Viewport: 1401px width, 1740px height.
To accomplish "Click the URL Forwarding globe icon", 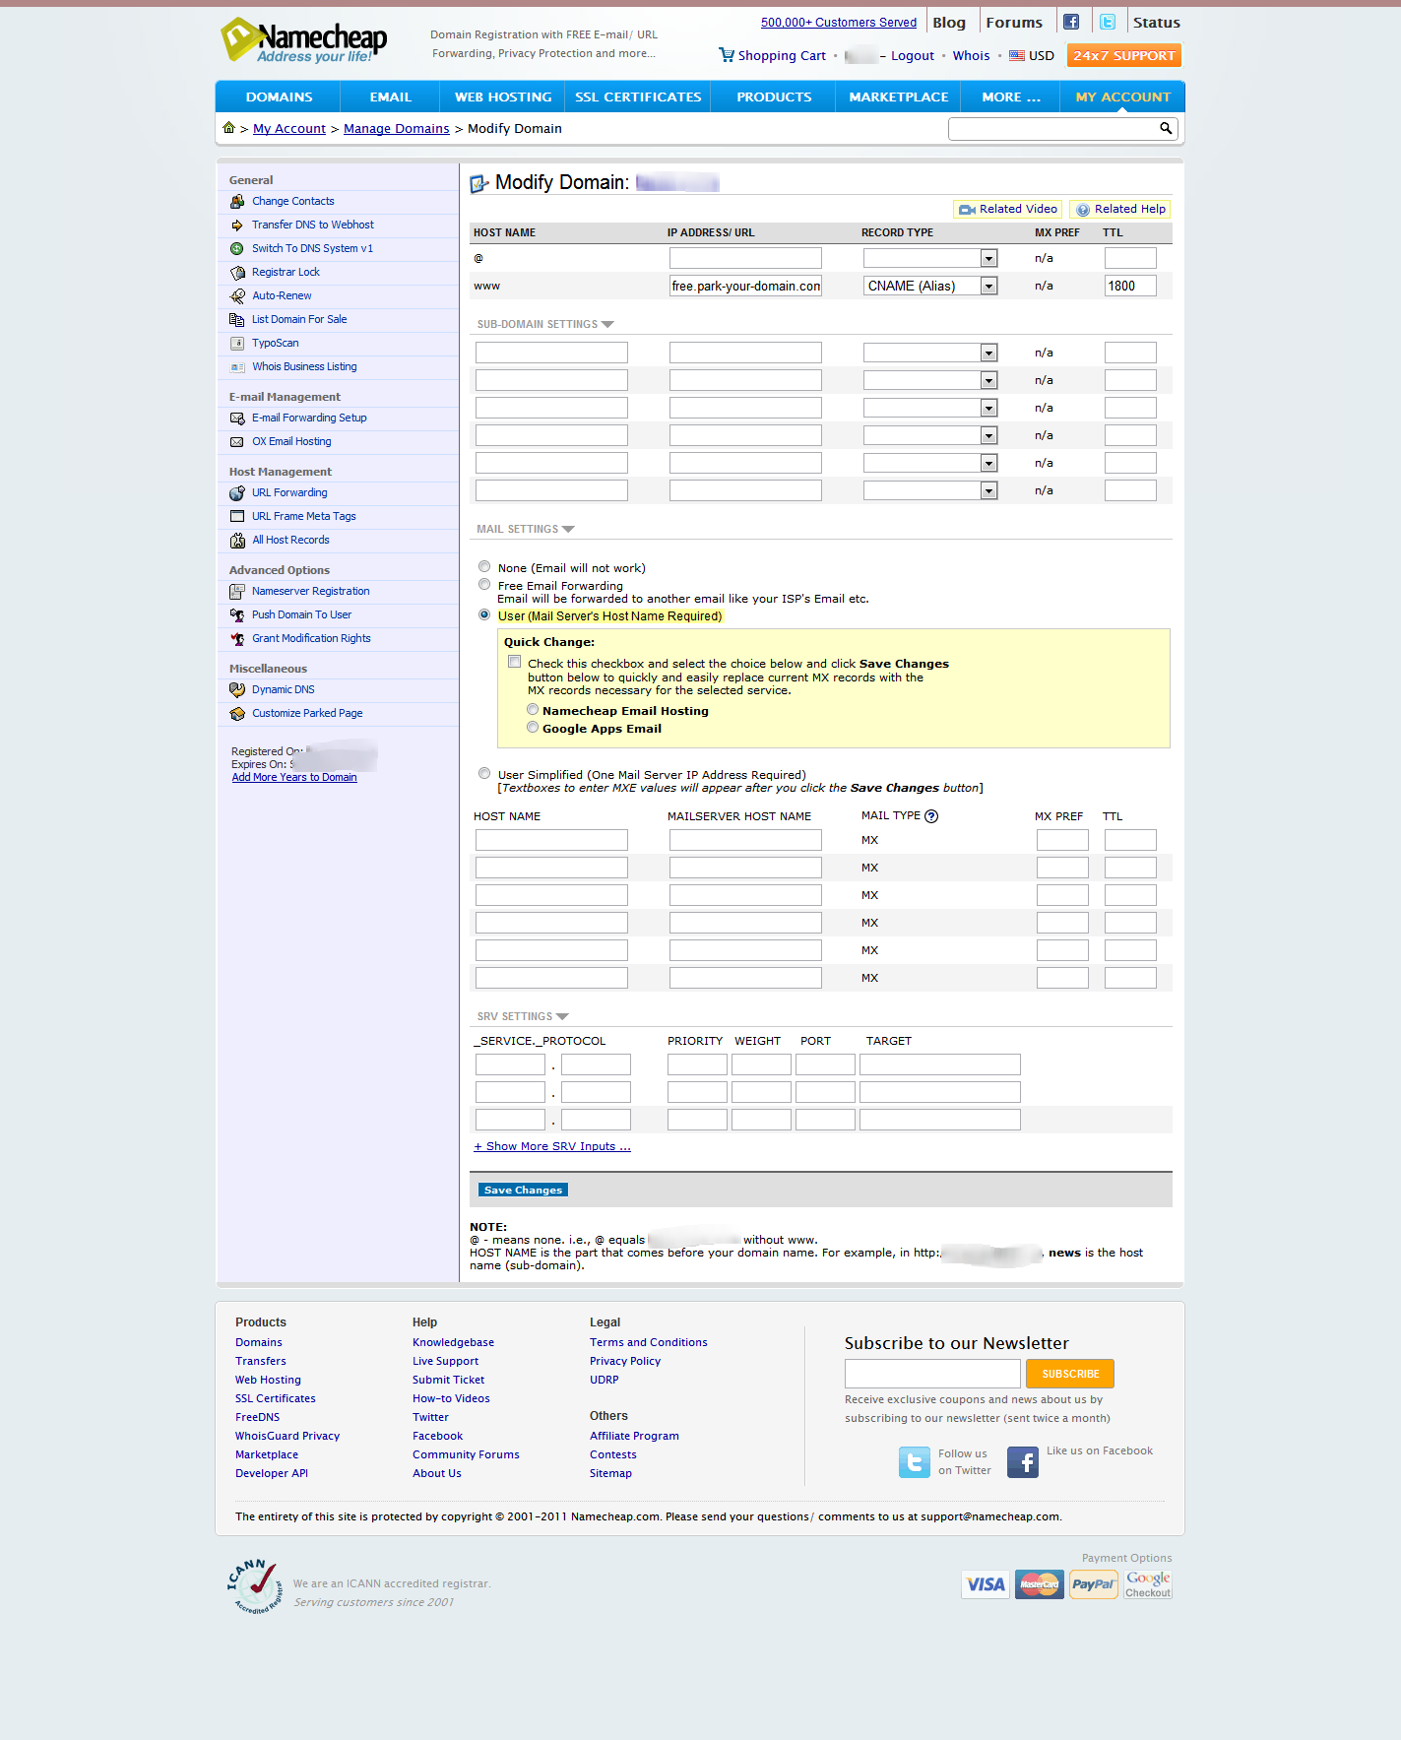I will (x=237, y=492).
